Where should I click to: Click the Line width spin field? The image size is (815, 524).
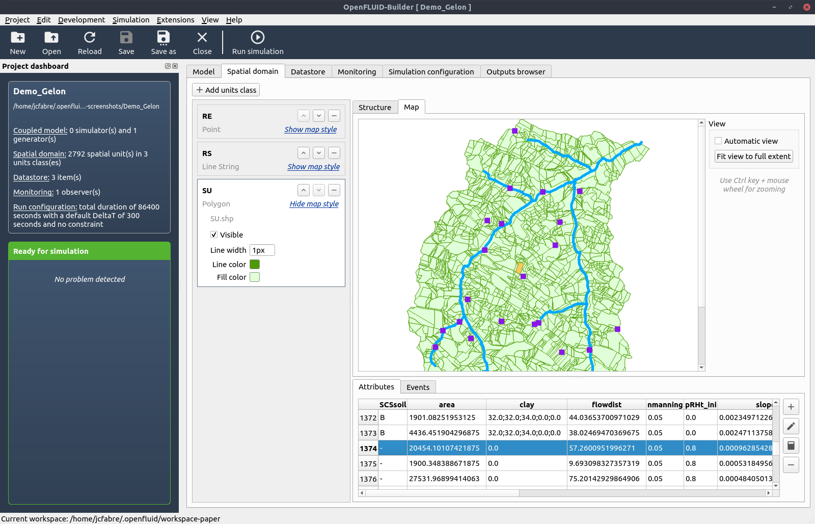tap(262, 250)
